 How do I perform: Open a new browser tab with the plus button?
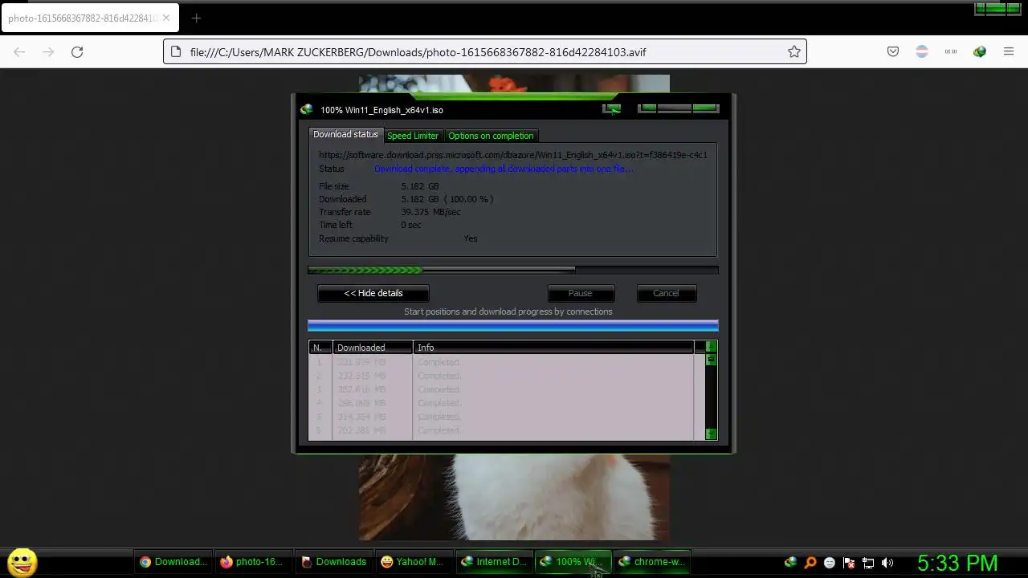(196, 18)
